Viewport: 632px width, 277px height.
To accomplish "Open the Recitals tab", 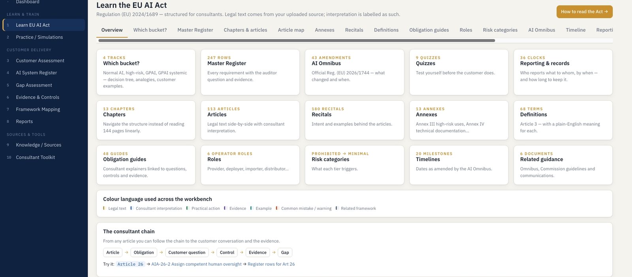I will point(354,30).
